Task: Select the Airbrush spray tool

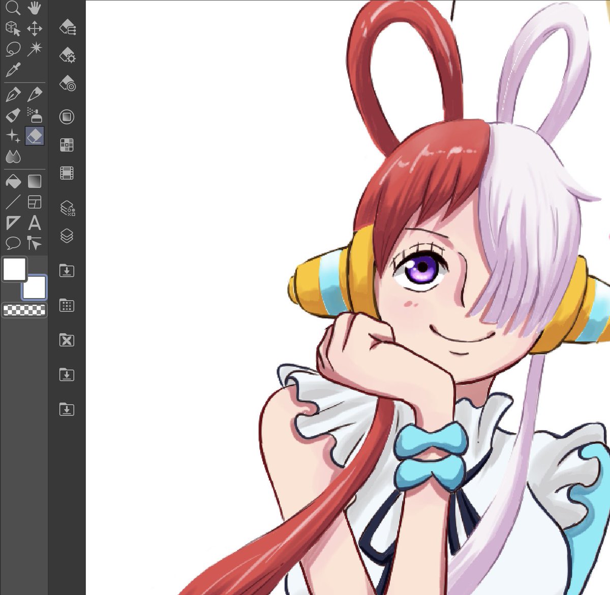Action: (x=35, y=115)
